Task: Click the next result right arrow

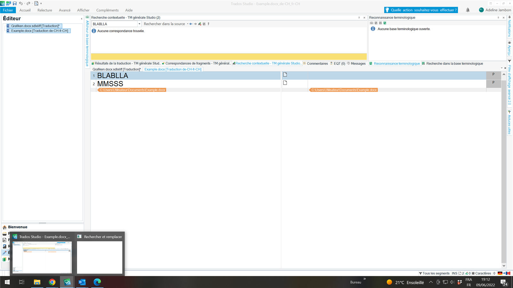Action: [x=195, y=24]
